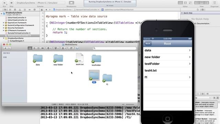The image size is (220, 124).
Task: Switch Finder to column view
Action: pyautogui.click(x=38, y=48)
